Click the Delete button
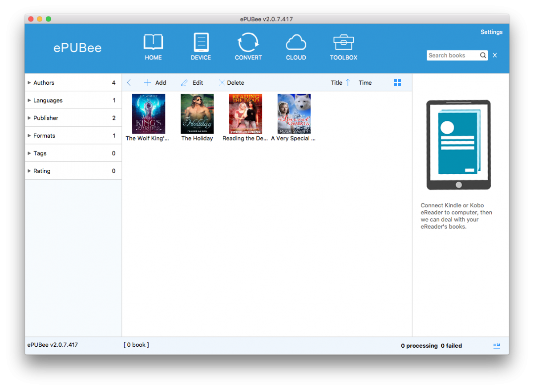Viewport: 534px width, 390px height. point(231,82)
